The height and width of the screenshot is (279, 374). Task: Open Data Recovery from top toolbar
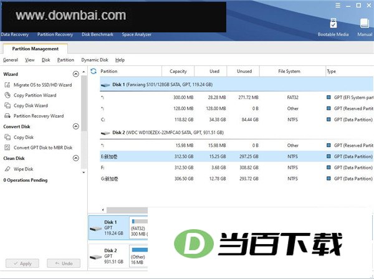point(14,34)
